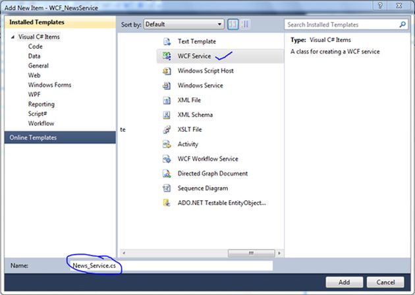Image resolution: width=415 pixels, height=295 pixels.
Task: Open the dialog Help question mark button
Action: click(380, 5)
